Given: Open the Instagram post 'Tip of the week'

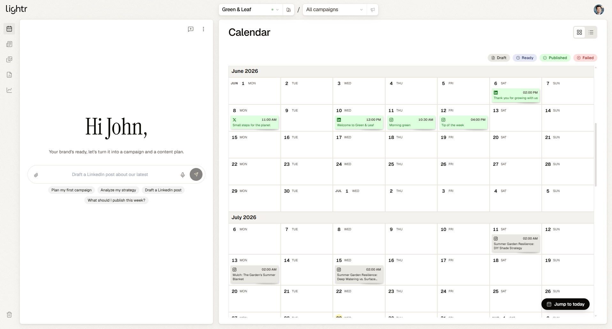Looking at the screenshot, I should point(463,122).
